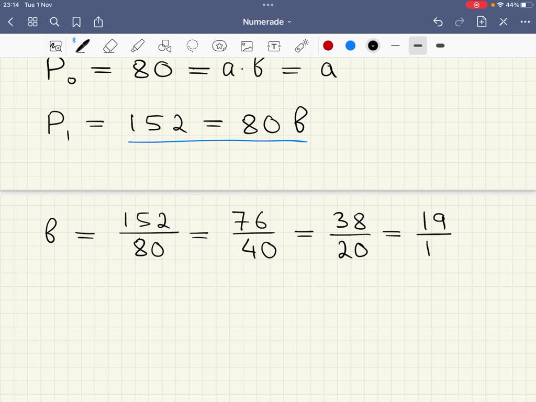Insert an image with the photo tool

[247, 46]
